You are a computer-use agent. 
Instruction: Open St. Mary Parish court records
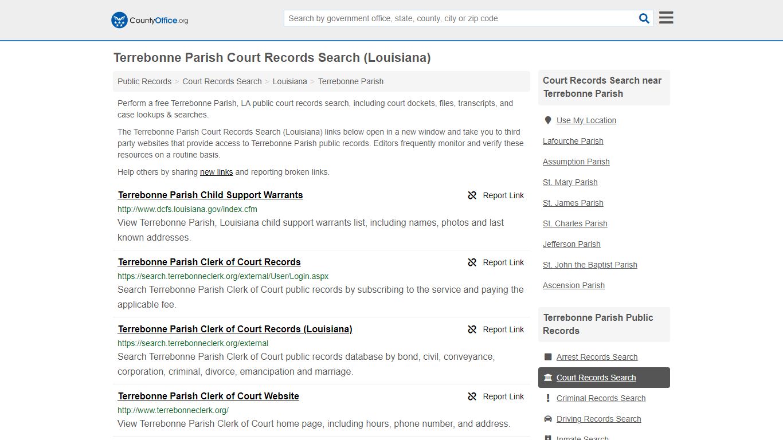pos(570,182)
